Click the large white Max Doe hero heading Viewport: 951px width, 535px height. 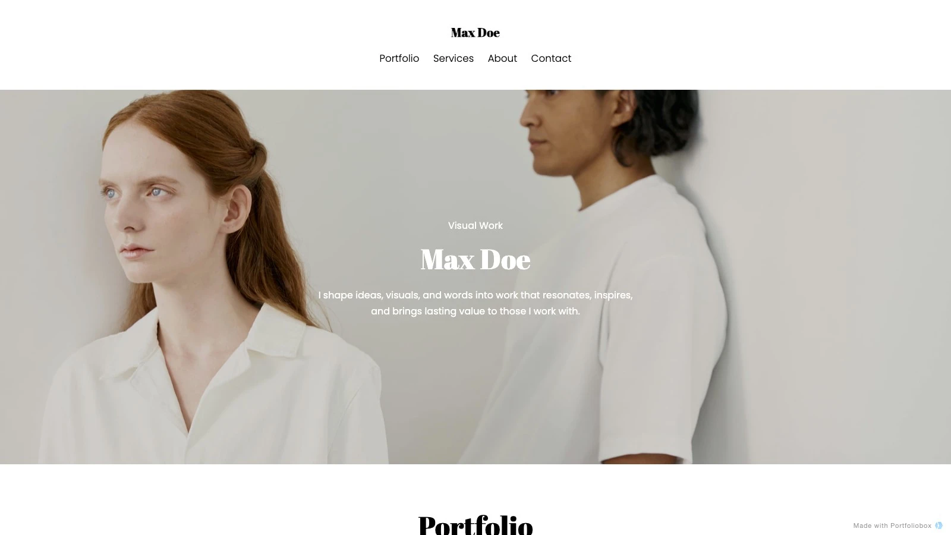click(475, 259)
